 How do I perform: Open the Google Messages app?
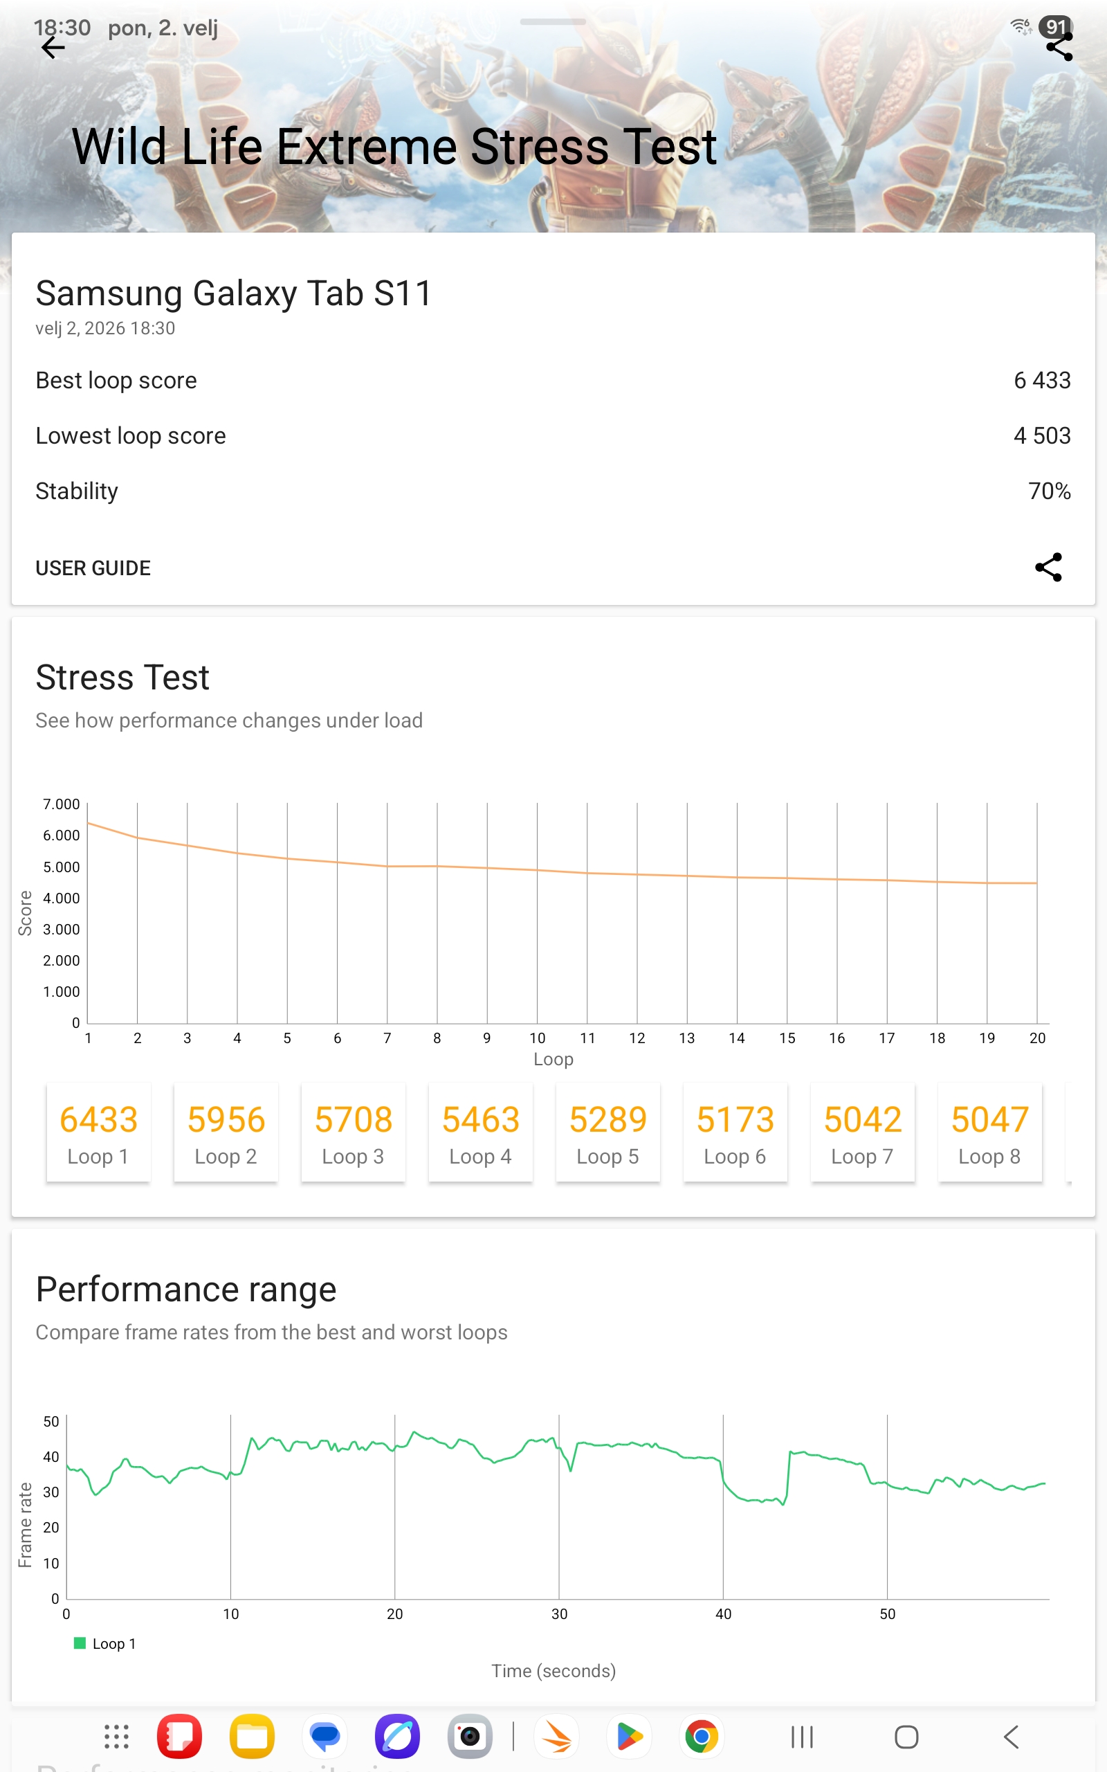(325, 1736)
